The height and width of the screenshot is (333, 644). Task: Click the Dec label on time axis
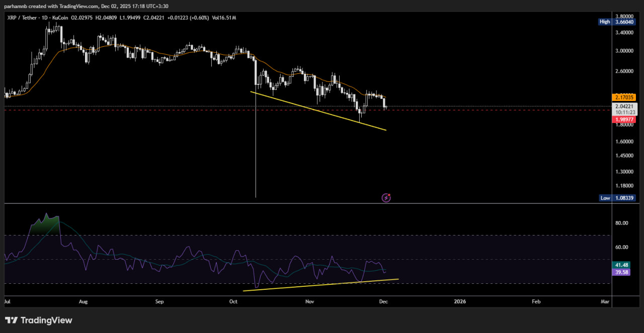tap(383, 301)
